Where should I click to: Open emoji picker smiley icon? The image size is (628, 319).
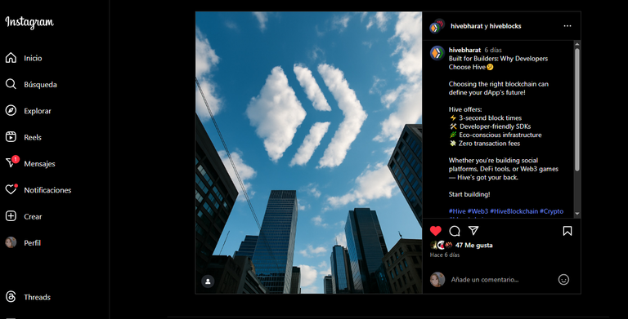click(563, 279)
